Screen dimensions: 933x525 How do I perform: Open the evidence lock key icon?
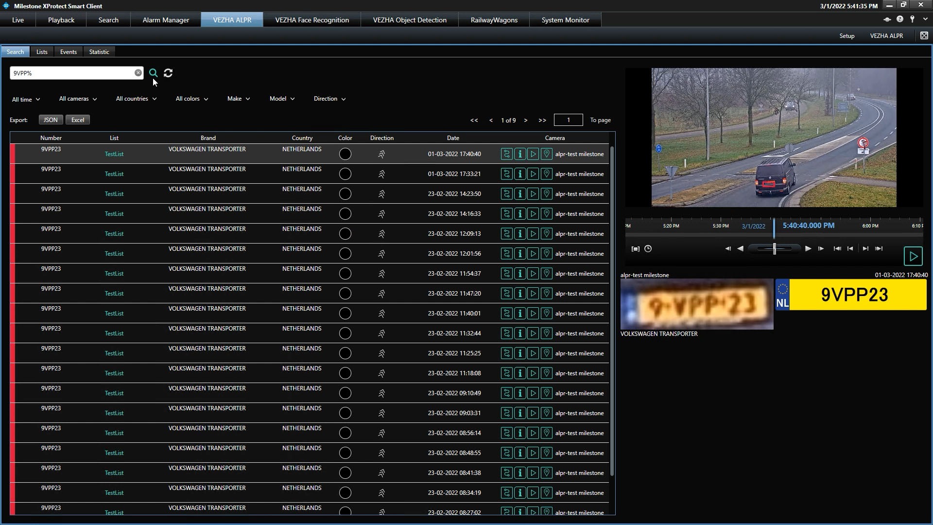(912, 19)
